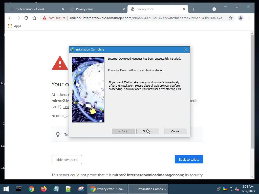
Task: Close the middle Privacy error tab
Action: 123,9
